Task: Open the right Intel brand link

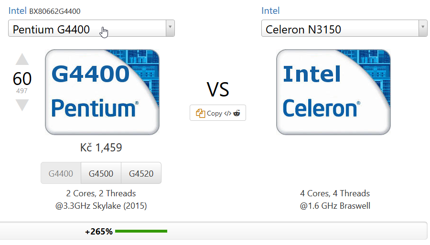Action: click(x=270, y=11)
